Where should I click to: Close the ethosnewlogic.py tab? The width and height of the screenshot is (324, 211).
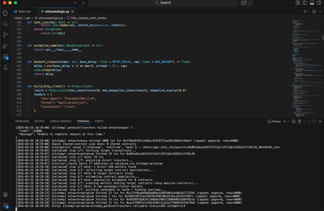click(72, 12)
